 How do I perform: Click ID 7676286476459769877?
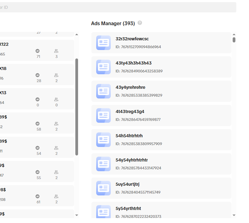pyautogui.click(x=138, y=120)
